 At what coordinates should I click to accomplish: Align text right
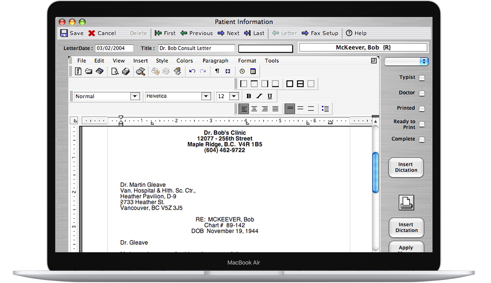point(265,109)
